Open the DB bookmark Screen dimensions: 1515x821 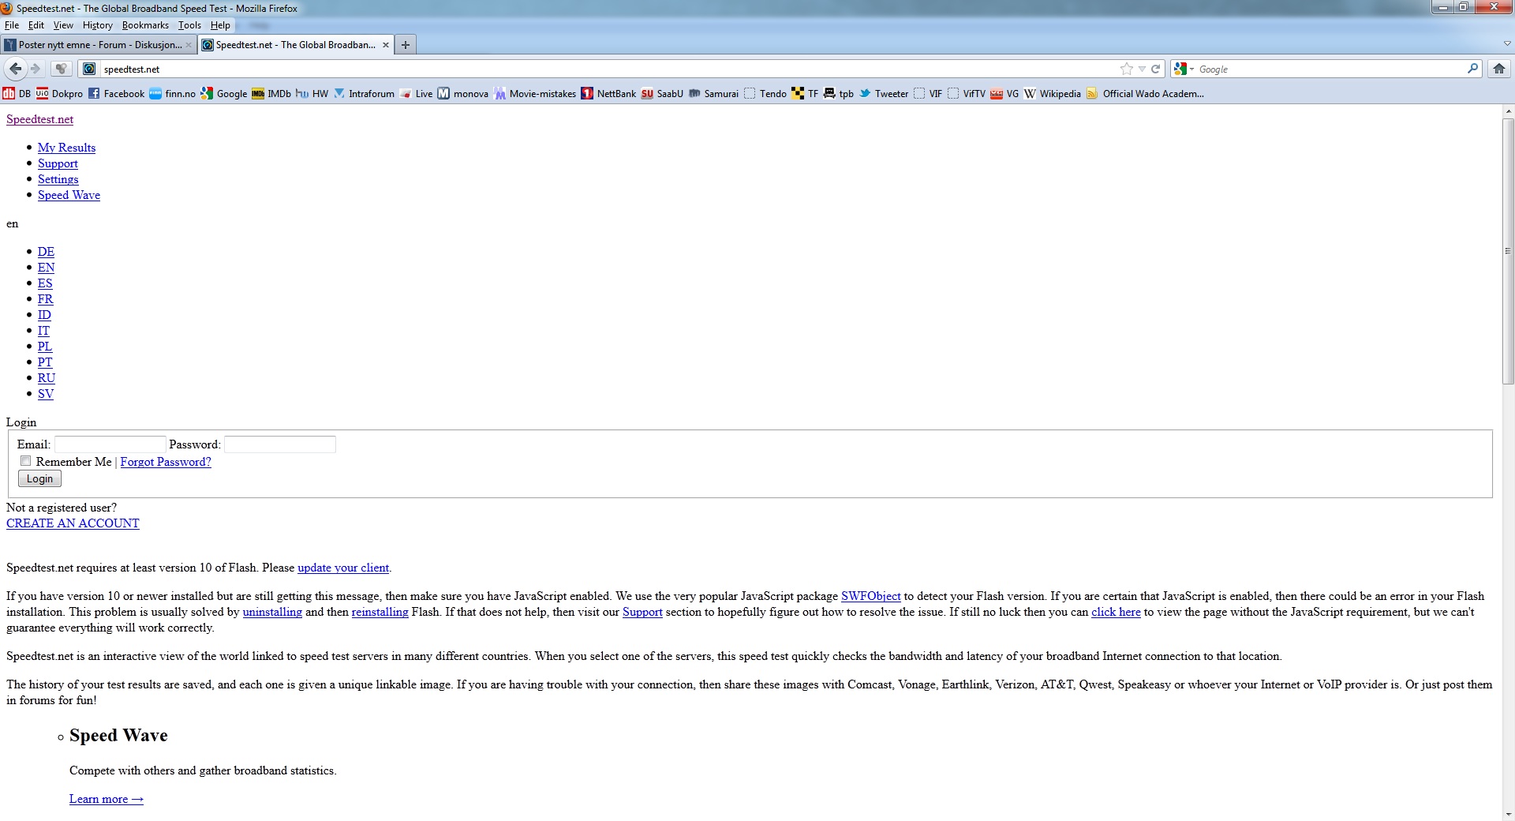pos(17,93)
